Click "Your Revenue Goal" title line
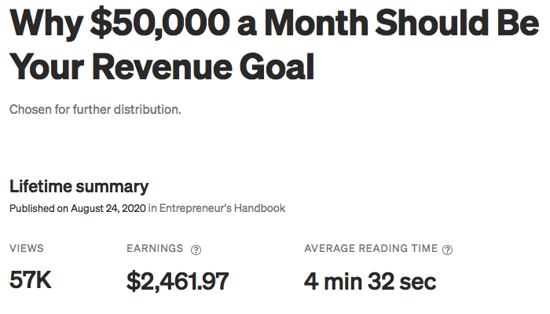550x314 pixels. point(162,67)
